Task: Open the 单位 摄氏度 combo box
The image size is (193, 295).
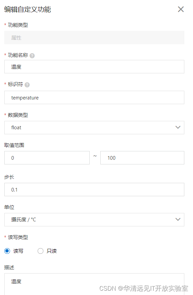Action: (x=94, y=220)
